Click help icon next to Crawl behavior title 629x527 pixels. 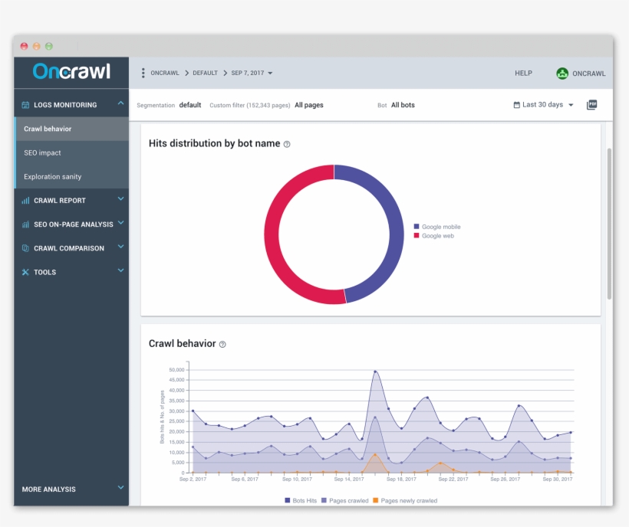[222, 345]
